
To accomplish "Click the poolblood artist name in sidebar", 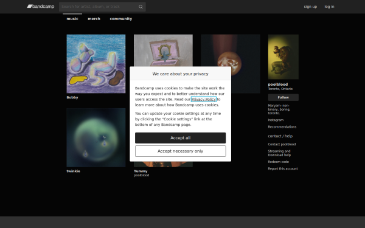I will coord(278,85).
